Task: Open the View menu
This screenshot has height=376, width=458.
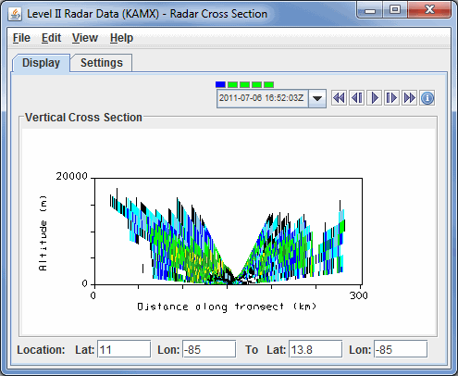Action: (x=85, y=38)
